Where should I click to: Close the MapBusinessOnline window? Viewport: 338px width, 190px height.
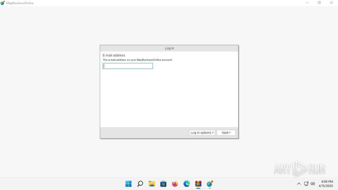point(331,3)
